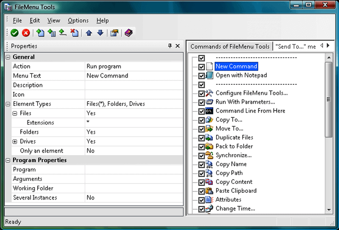Open help with the purple book icon
This screenshot has width=339, height=230.
[128, 33]
